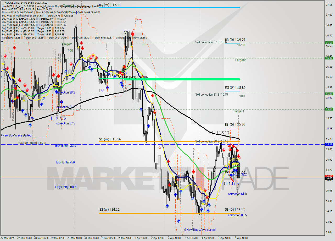Select the 'Buy Entry -88.6' label
Image resolution: width=335 pixels, height=241 pixels.
[66, 187]
